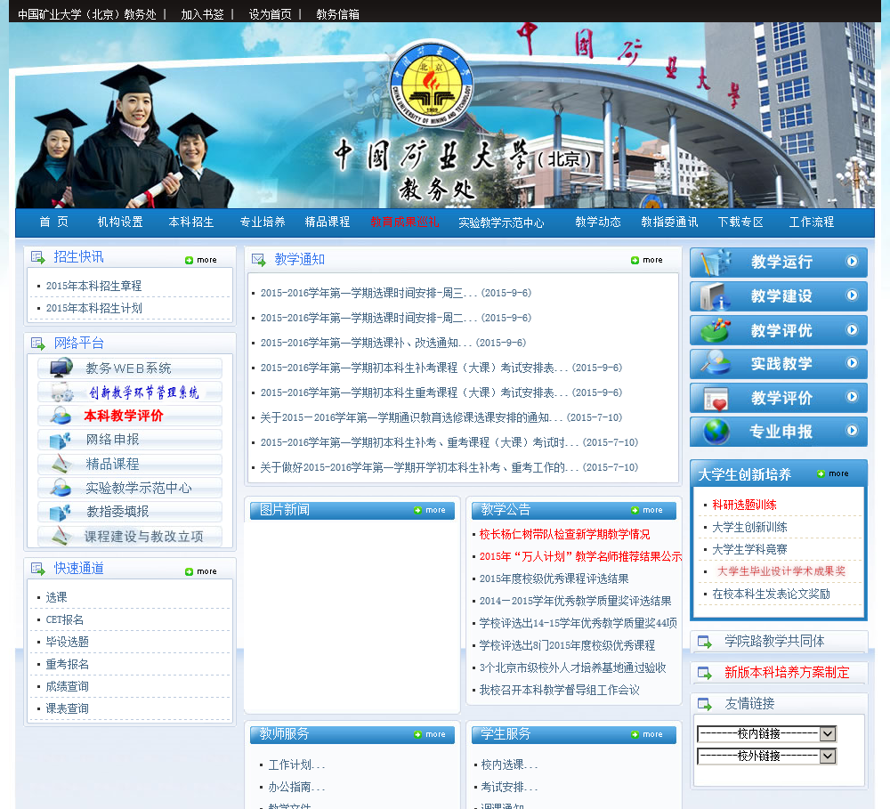Click the 新版本科培养方案制定 arrow icon

coord(704,674)
